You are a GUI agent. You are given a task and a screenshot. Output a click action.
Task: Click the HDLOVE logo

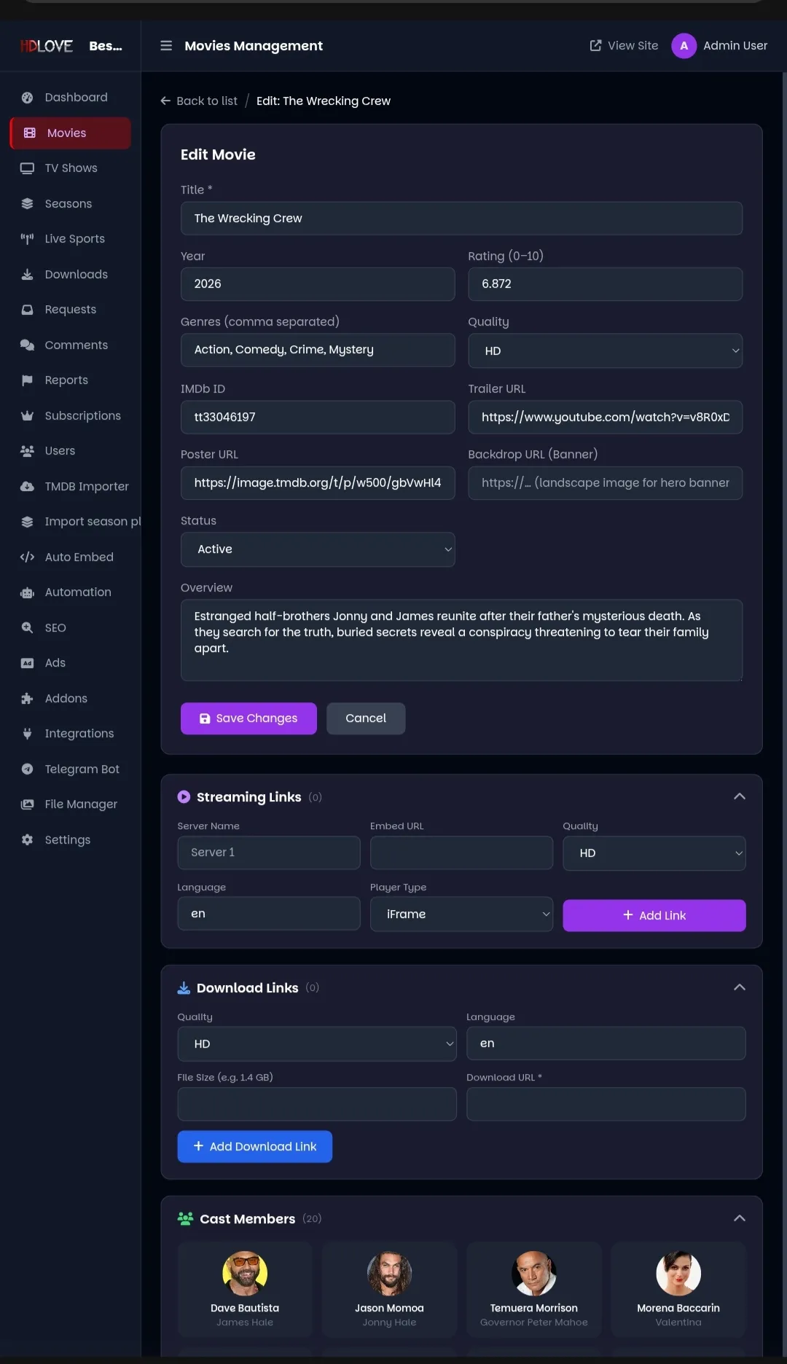(x=47, y=46)
